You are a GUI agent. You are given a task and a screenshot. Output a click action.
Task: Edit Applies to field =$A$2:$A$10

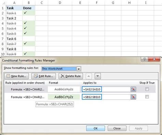106,89
